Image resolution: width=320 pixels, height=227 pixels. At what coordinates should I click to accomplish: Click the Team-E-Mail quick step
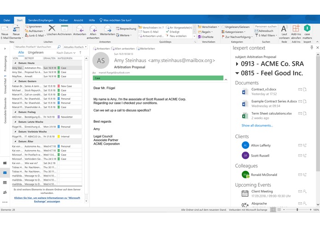[149, 32]
